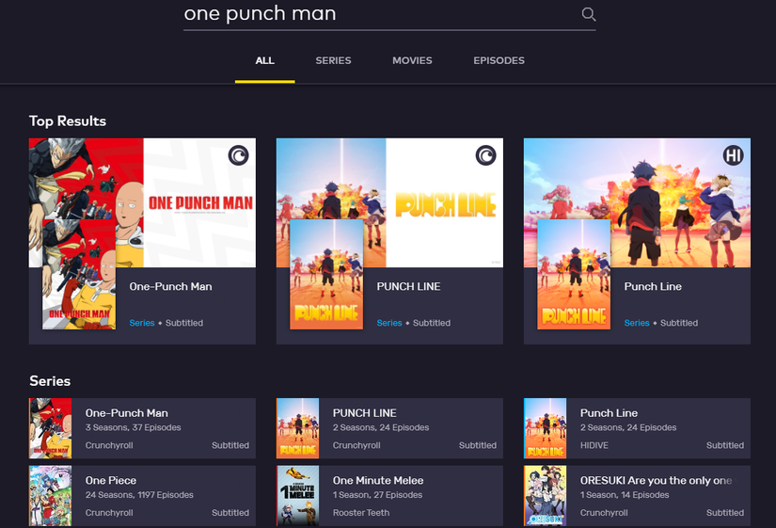The image size is (776, 528).
Task: Open 'Punch Line' HIDIVE series row title
Action: click(609, 413)
